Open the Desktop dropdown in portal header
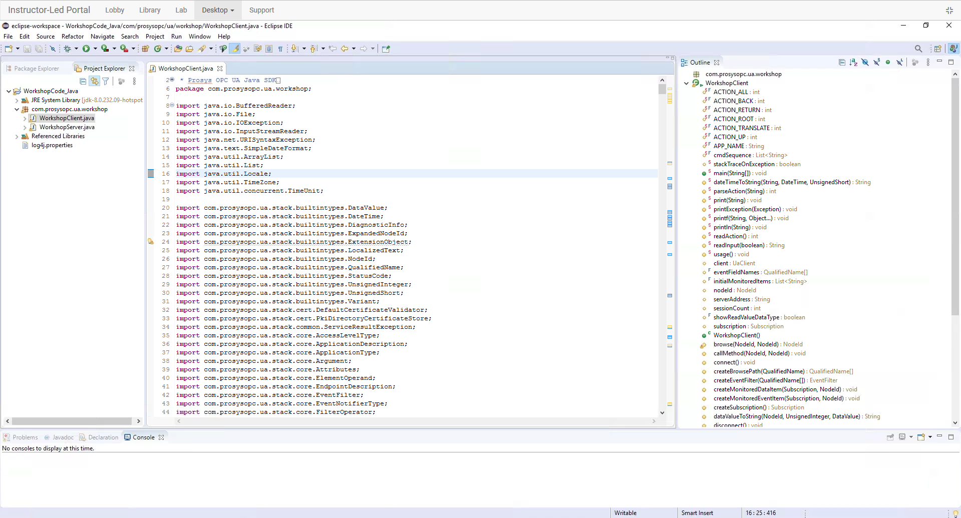Screen dimensions: 961x518 click(x=218, y=10)
